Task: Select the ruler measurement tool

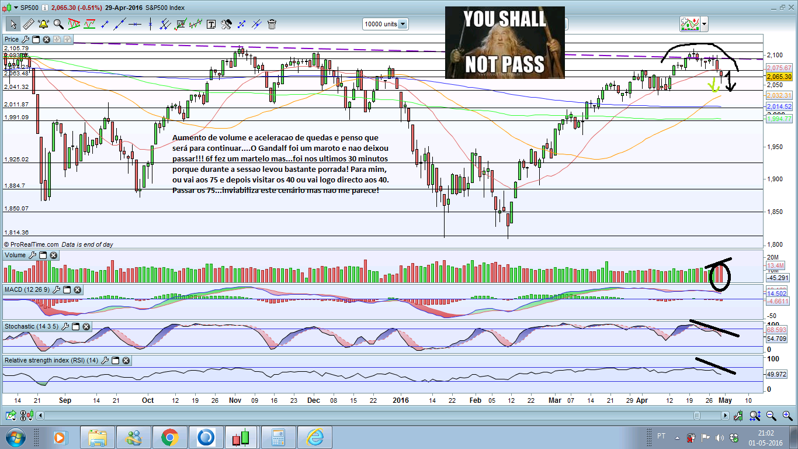Action: pos(28,24)
